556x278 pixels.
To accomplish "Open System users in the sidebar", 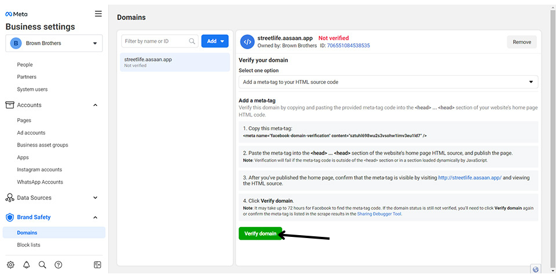I will 32,89.
